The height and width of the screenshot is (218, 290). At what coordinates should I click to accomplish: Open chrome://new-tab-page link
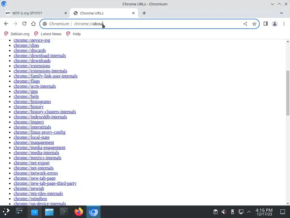click(x=35, y=178)
